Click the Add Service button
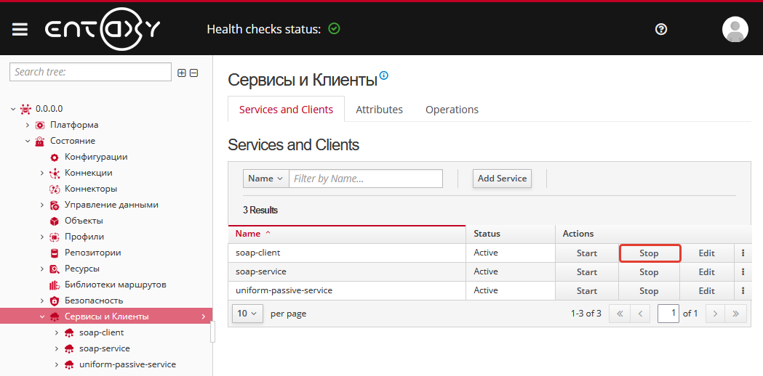Viewport: 763px width, 376px height. click(x=502, y=179)
